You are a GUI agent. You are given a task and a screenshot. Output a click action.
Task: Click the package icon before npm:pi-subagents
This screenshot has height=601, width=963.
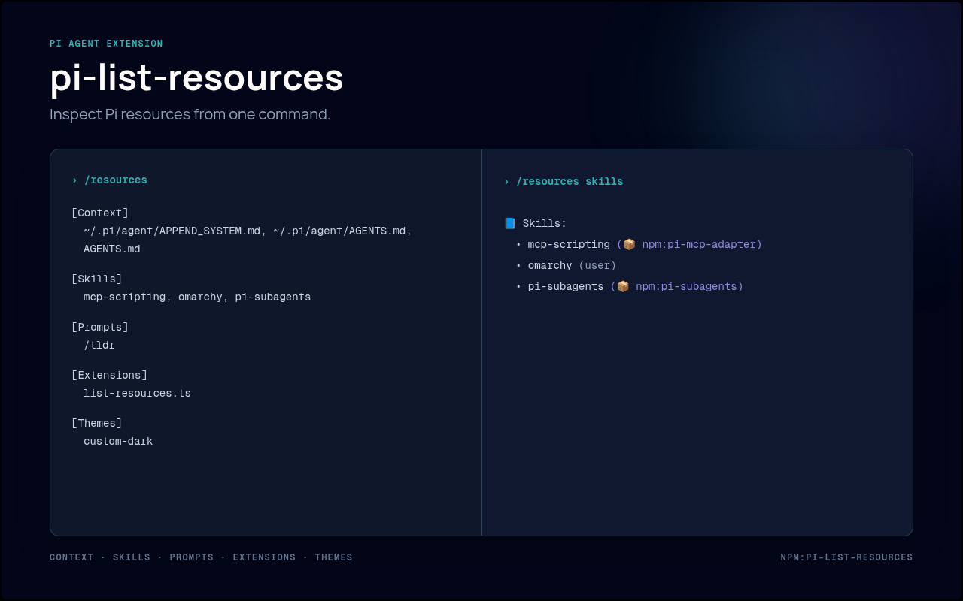(623, 286)
